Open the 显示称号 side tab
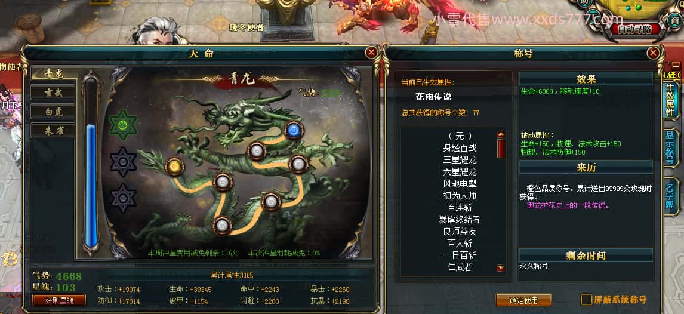Image resolution: width=684 pixels, height=314 pixels. pos(670,147)
